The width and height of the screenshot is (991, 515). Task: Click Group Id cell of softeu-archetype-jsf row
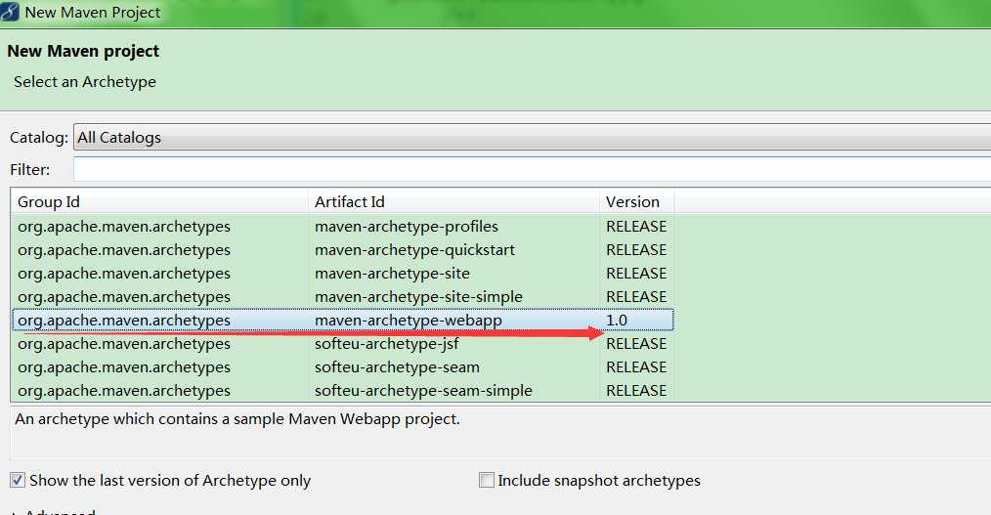click(x=124, y=343)
